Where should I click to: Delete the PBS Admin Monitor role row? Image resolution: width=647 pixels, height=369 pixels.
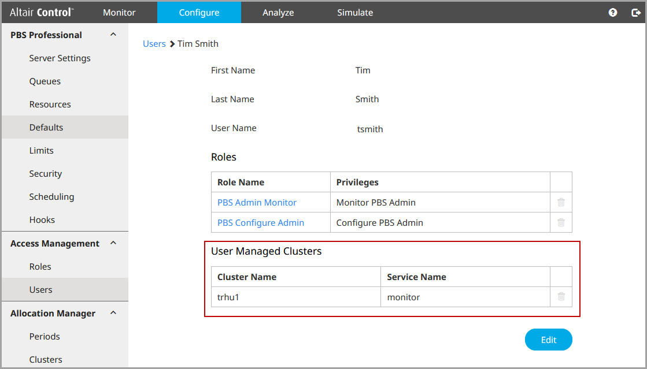[x=561, y=202]
